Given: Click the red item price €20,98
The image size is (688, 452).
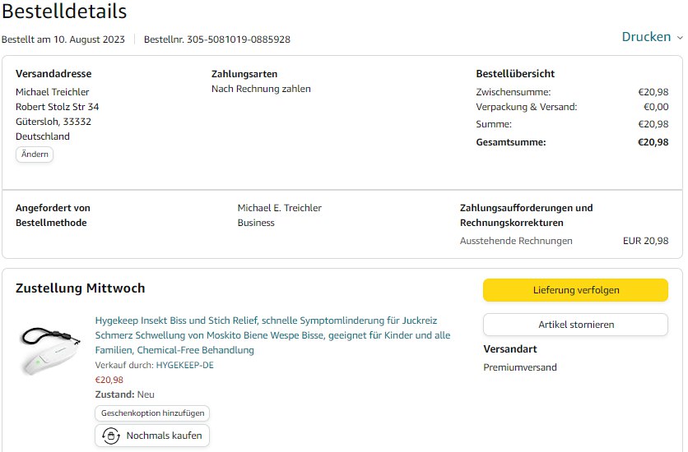Looking at the screenshot, I should click(109, 380).
